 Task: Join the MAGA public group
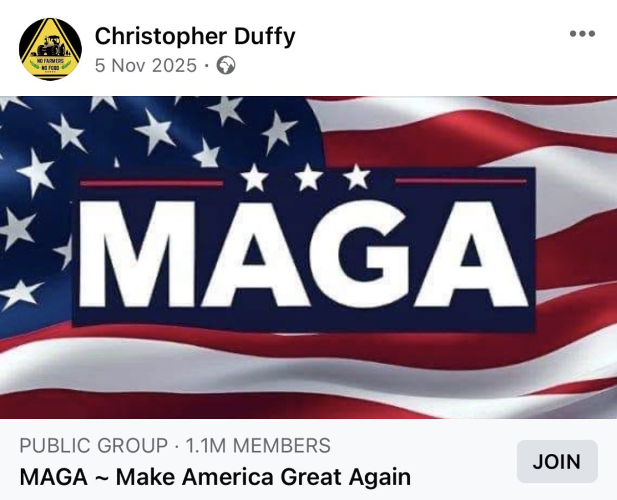[557, 461]
